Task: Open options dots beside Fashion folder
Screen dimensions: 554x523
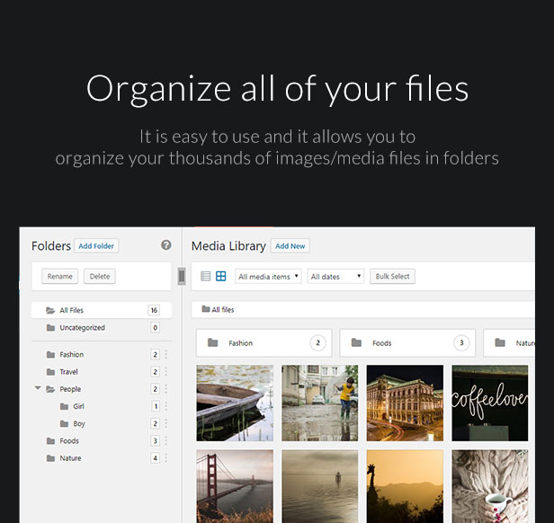Action: [x=166, y=354]
